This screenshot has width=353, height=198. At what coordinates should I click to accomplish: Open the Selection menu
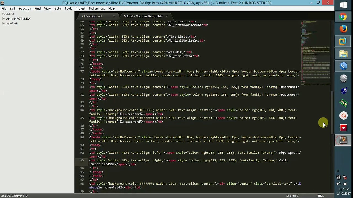pos(25,9)
